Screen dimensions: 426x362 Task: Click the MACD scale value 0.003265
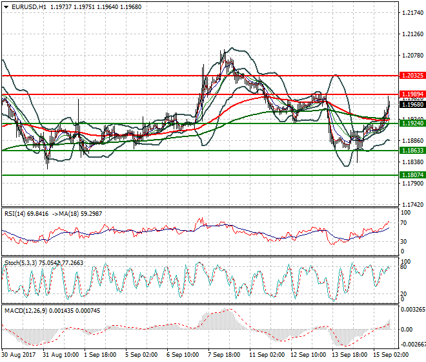413,310
